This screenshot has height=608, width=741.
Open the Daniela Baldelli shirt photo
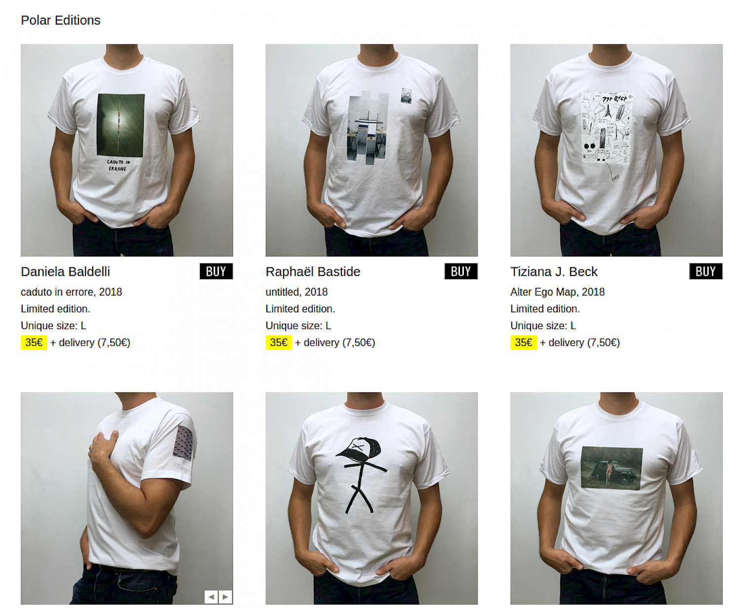[x=127, y=150]
